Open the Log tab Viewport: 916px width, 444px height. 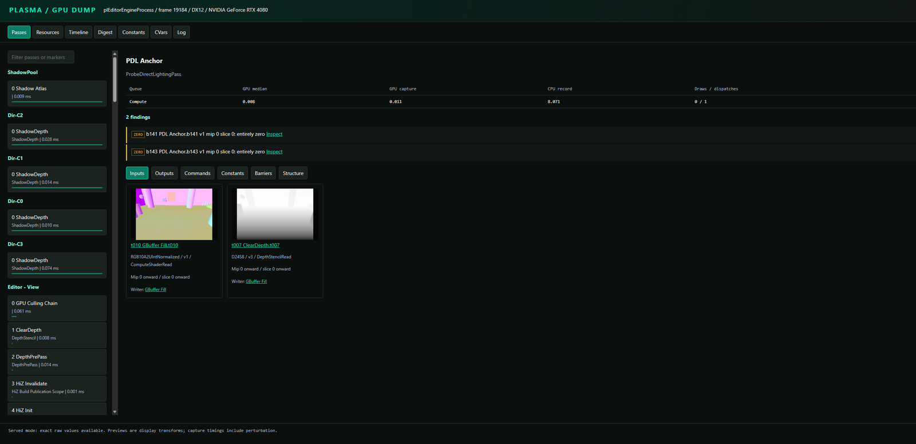click(x=181, y=33)
